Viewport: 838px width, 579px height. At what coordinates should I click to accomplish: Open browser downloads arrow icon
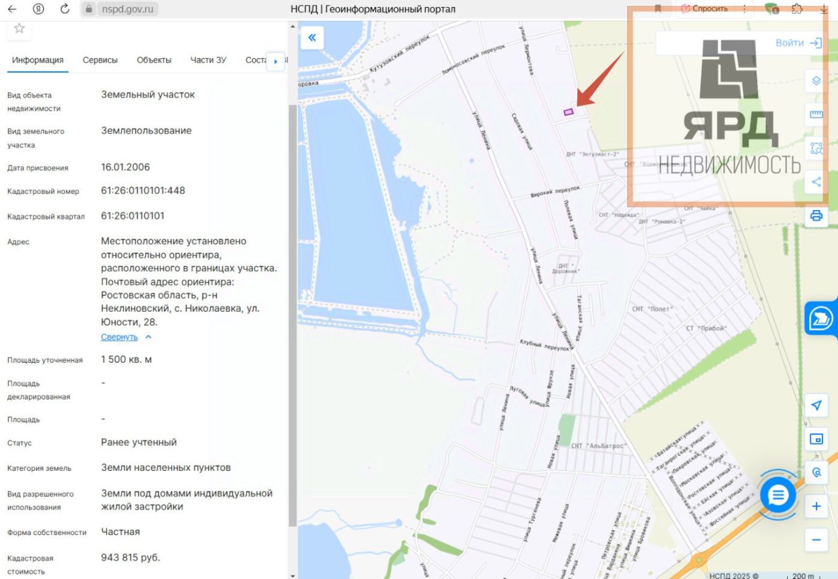824,9
